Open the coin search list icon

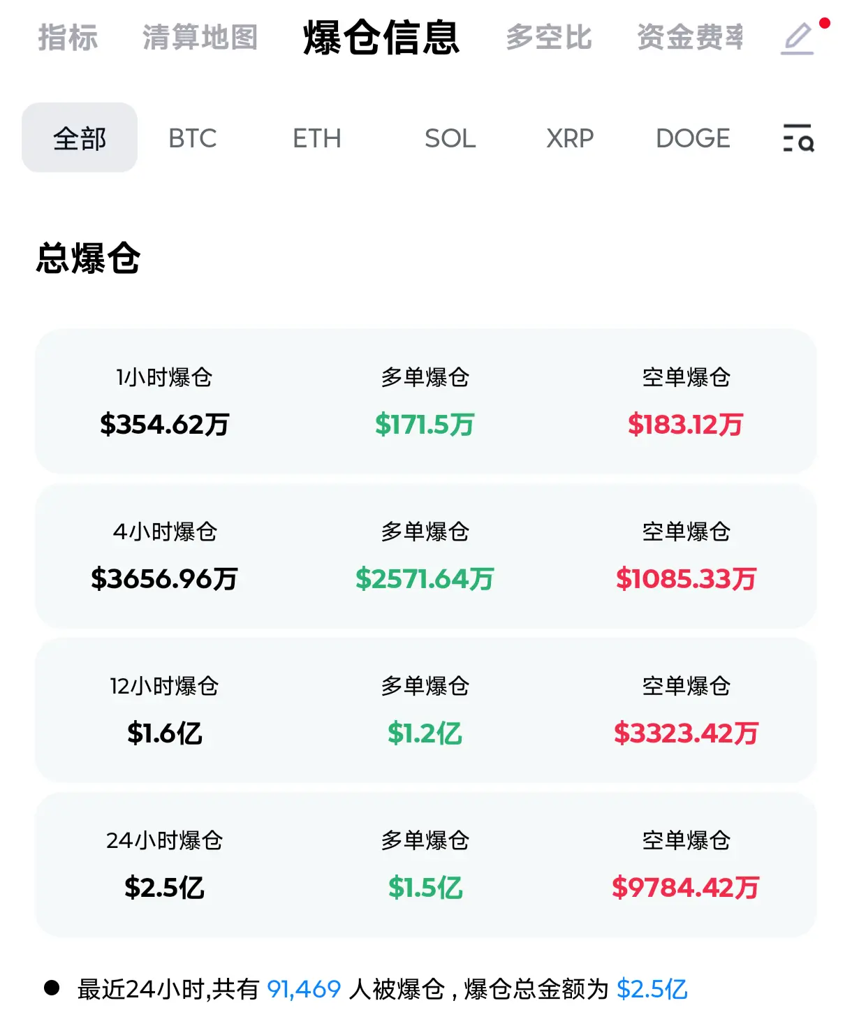[798, 138]
